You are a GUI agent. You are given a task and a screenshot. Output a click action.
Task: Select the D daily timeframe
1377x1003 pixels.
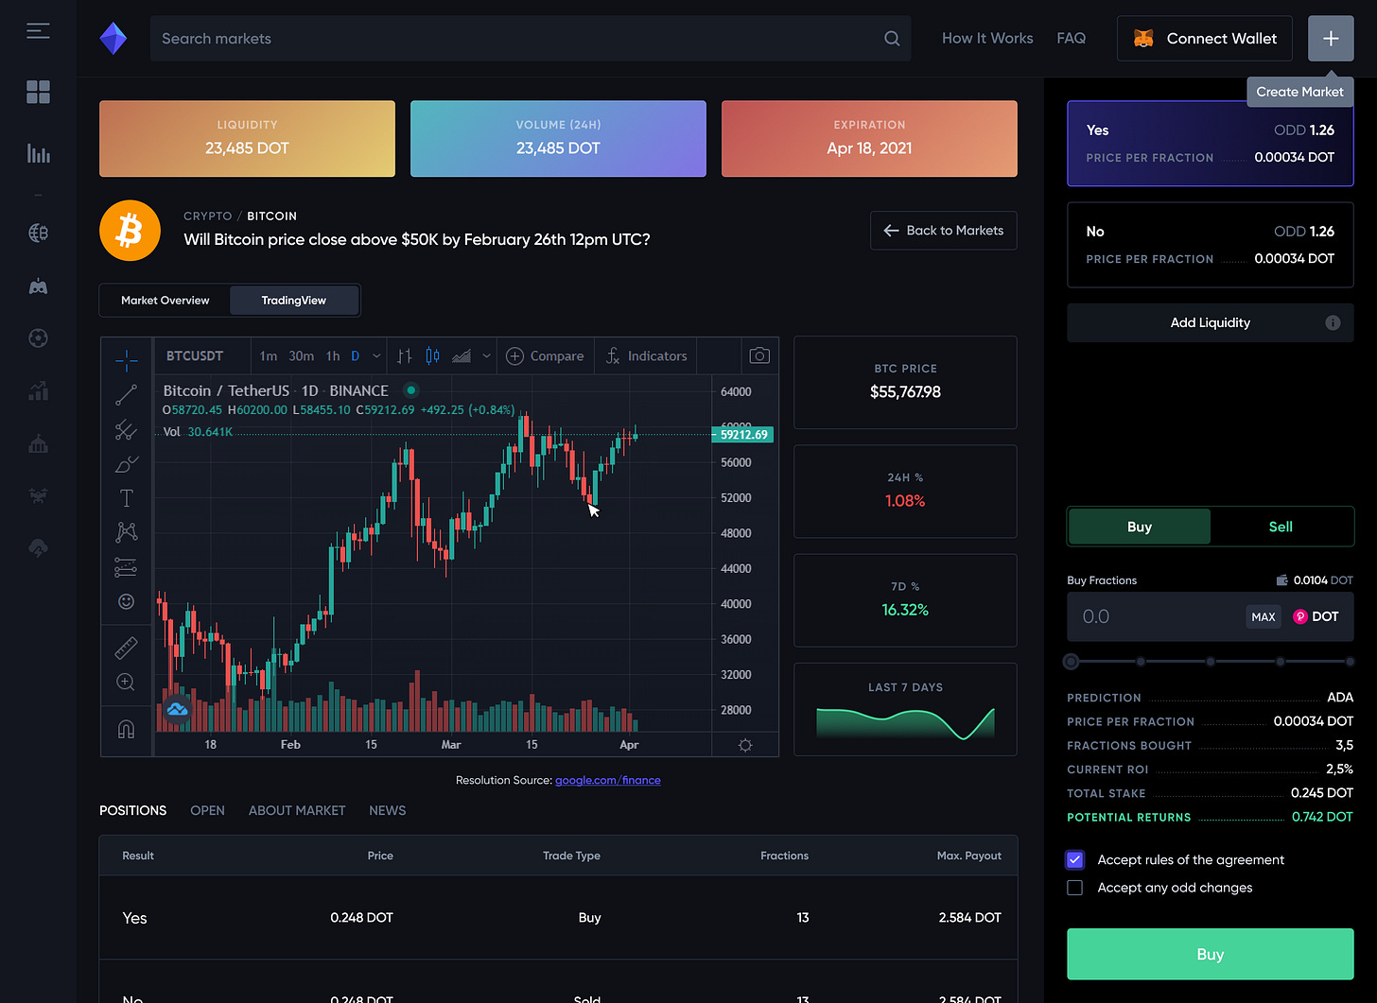356,356
